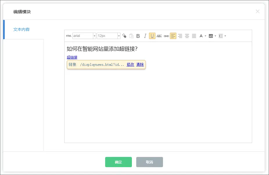Viewport: 269px width, 175px height.
Task: Apply strikethrough with the ABC icon
Action: click(x=159, y=36)
